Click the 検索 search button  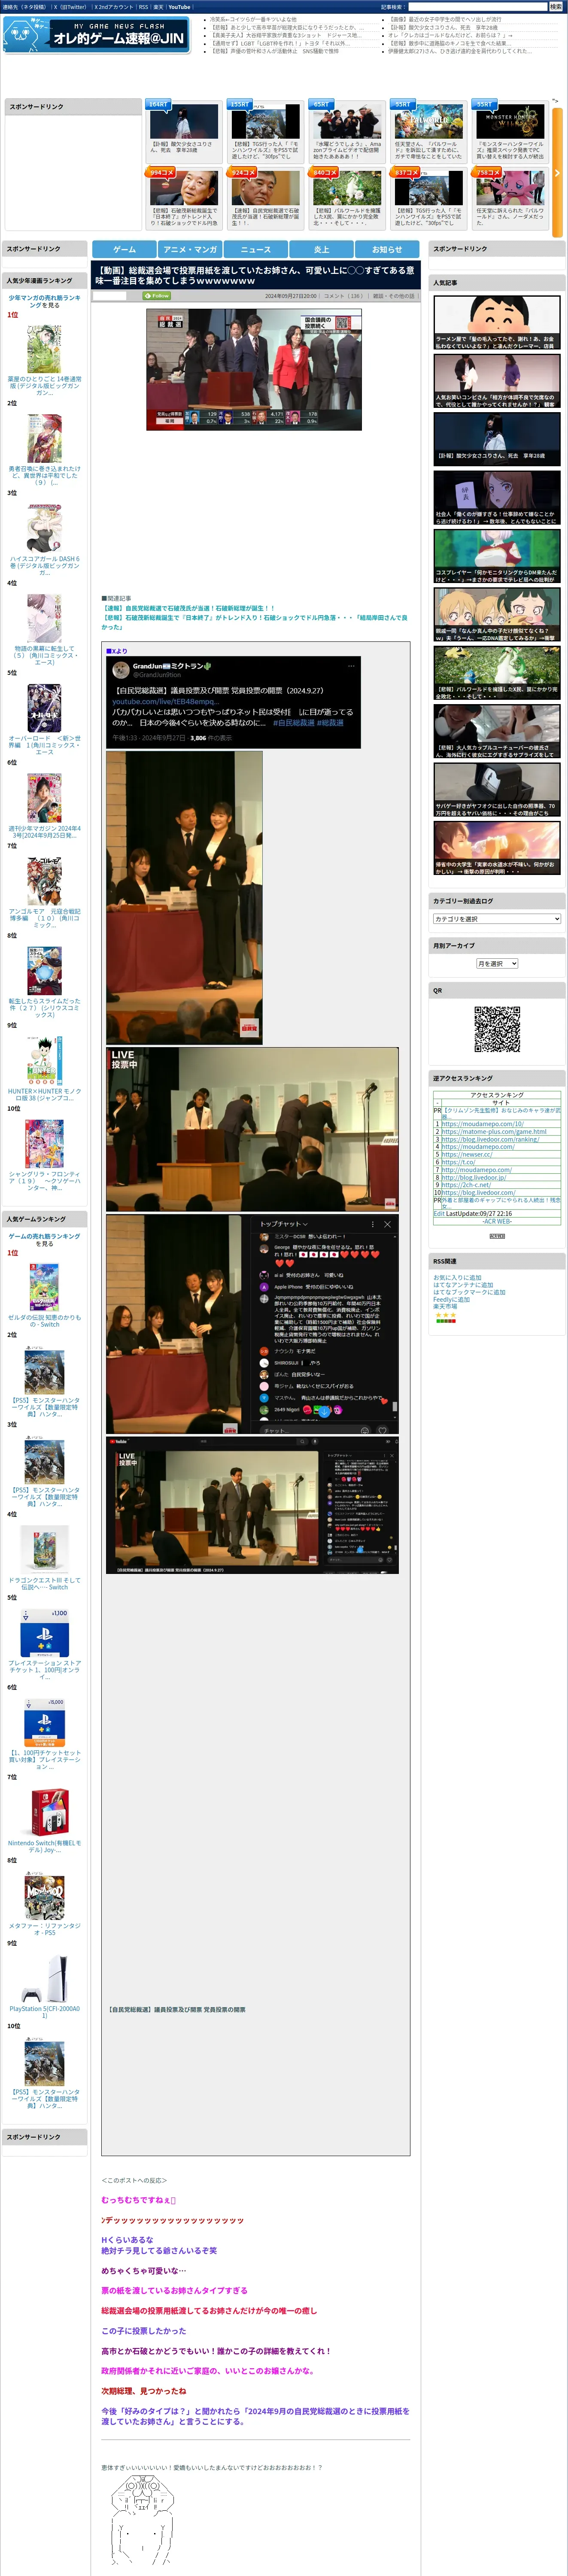(555, 6)
